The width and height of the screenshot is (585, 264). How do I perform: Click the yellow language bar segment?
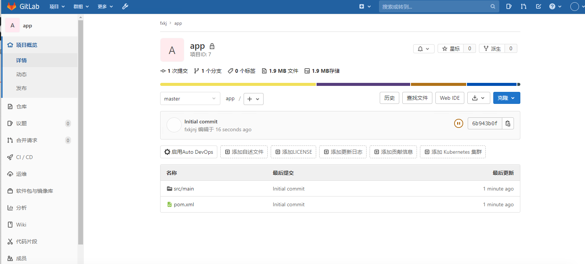tap(238, 84)
